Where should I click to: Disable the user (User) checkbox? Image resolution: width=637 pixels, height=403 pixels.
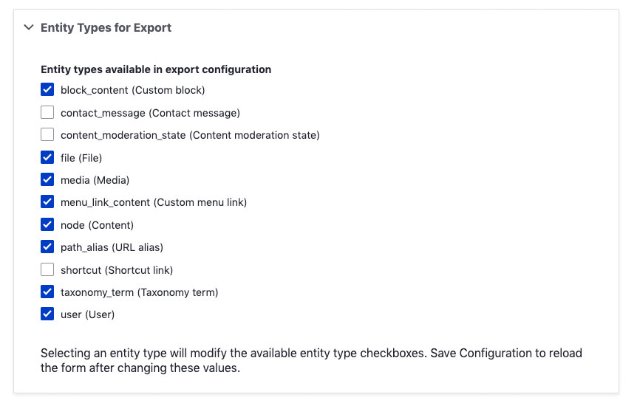pos(47,314)
